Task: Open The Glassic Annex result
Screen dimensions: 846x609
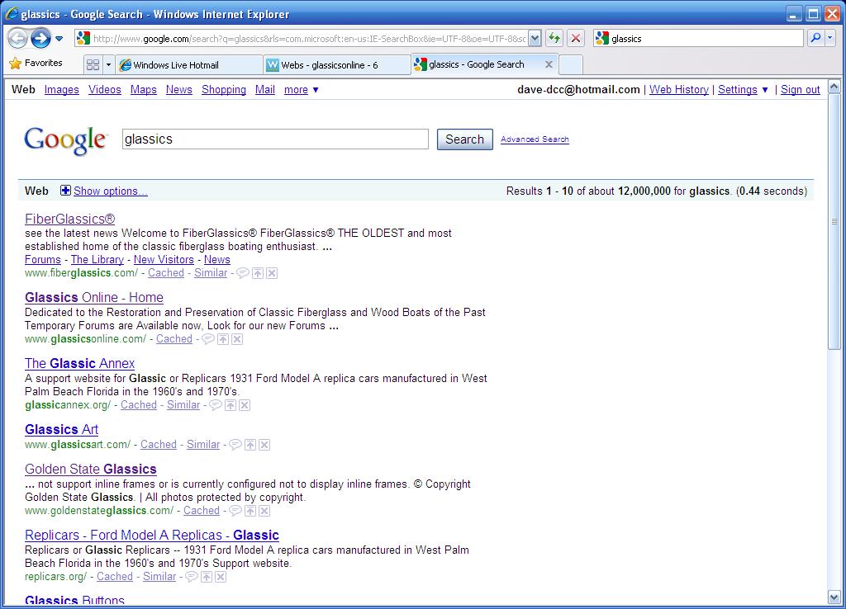Action: 80,363
